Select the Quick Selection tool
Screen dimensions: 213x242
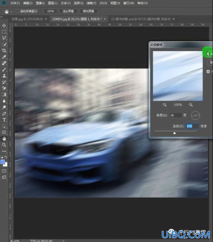pos(4,44)
